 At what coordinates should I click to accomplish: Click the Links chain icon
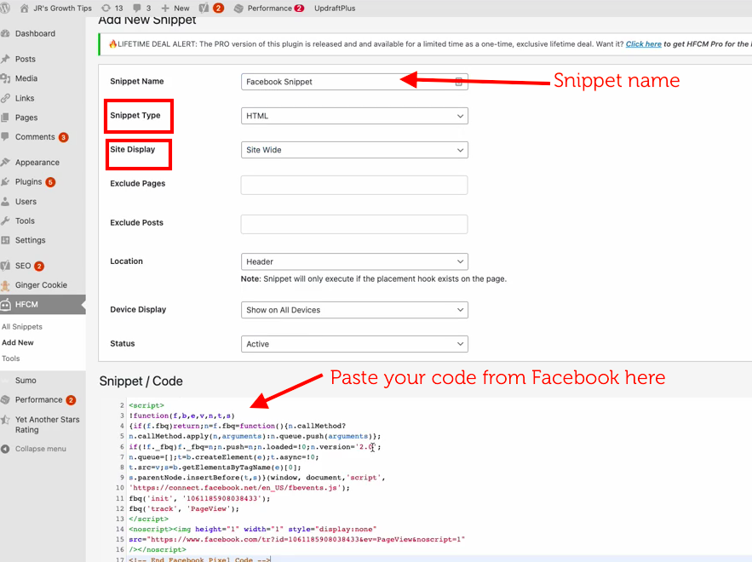click(5, 98)
